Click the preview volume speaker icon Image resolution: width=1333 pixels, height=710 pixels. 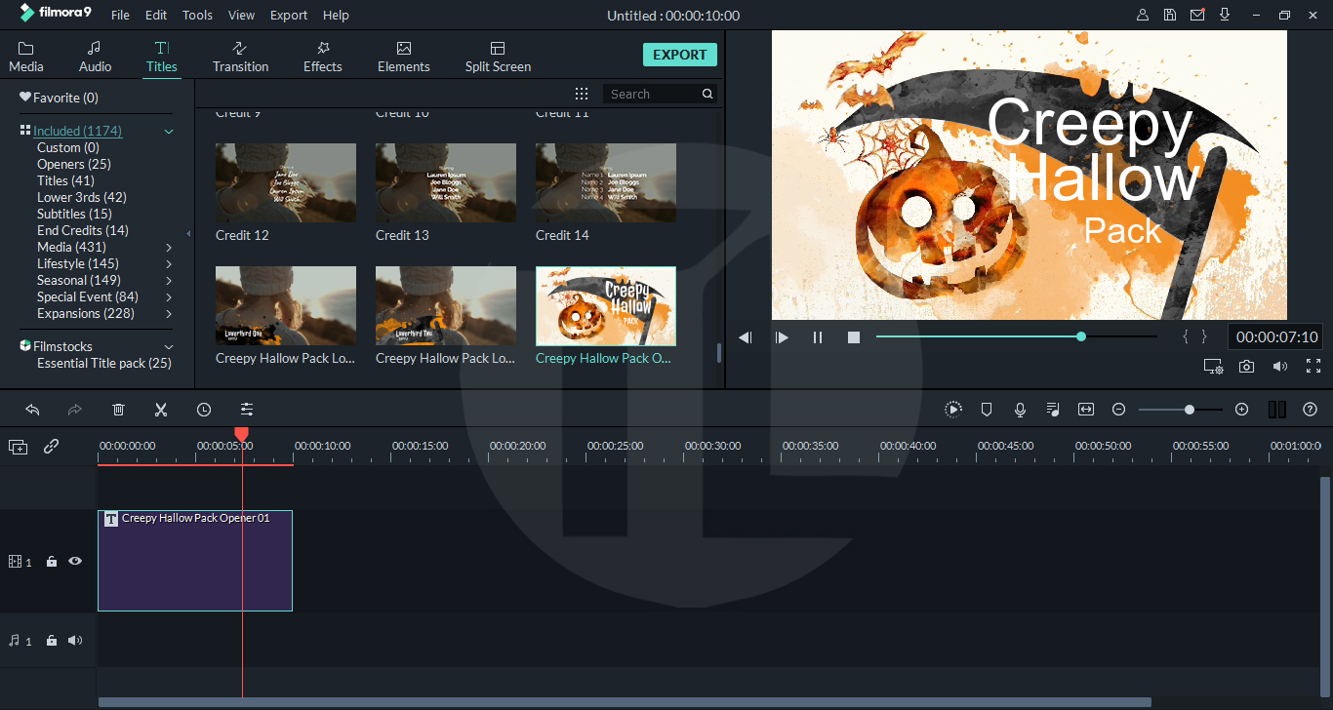point(1279,367)
